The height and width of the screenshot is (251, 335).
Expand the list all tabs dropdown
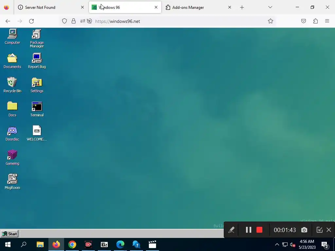[270, 7]
